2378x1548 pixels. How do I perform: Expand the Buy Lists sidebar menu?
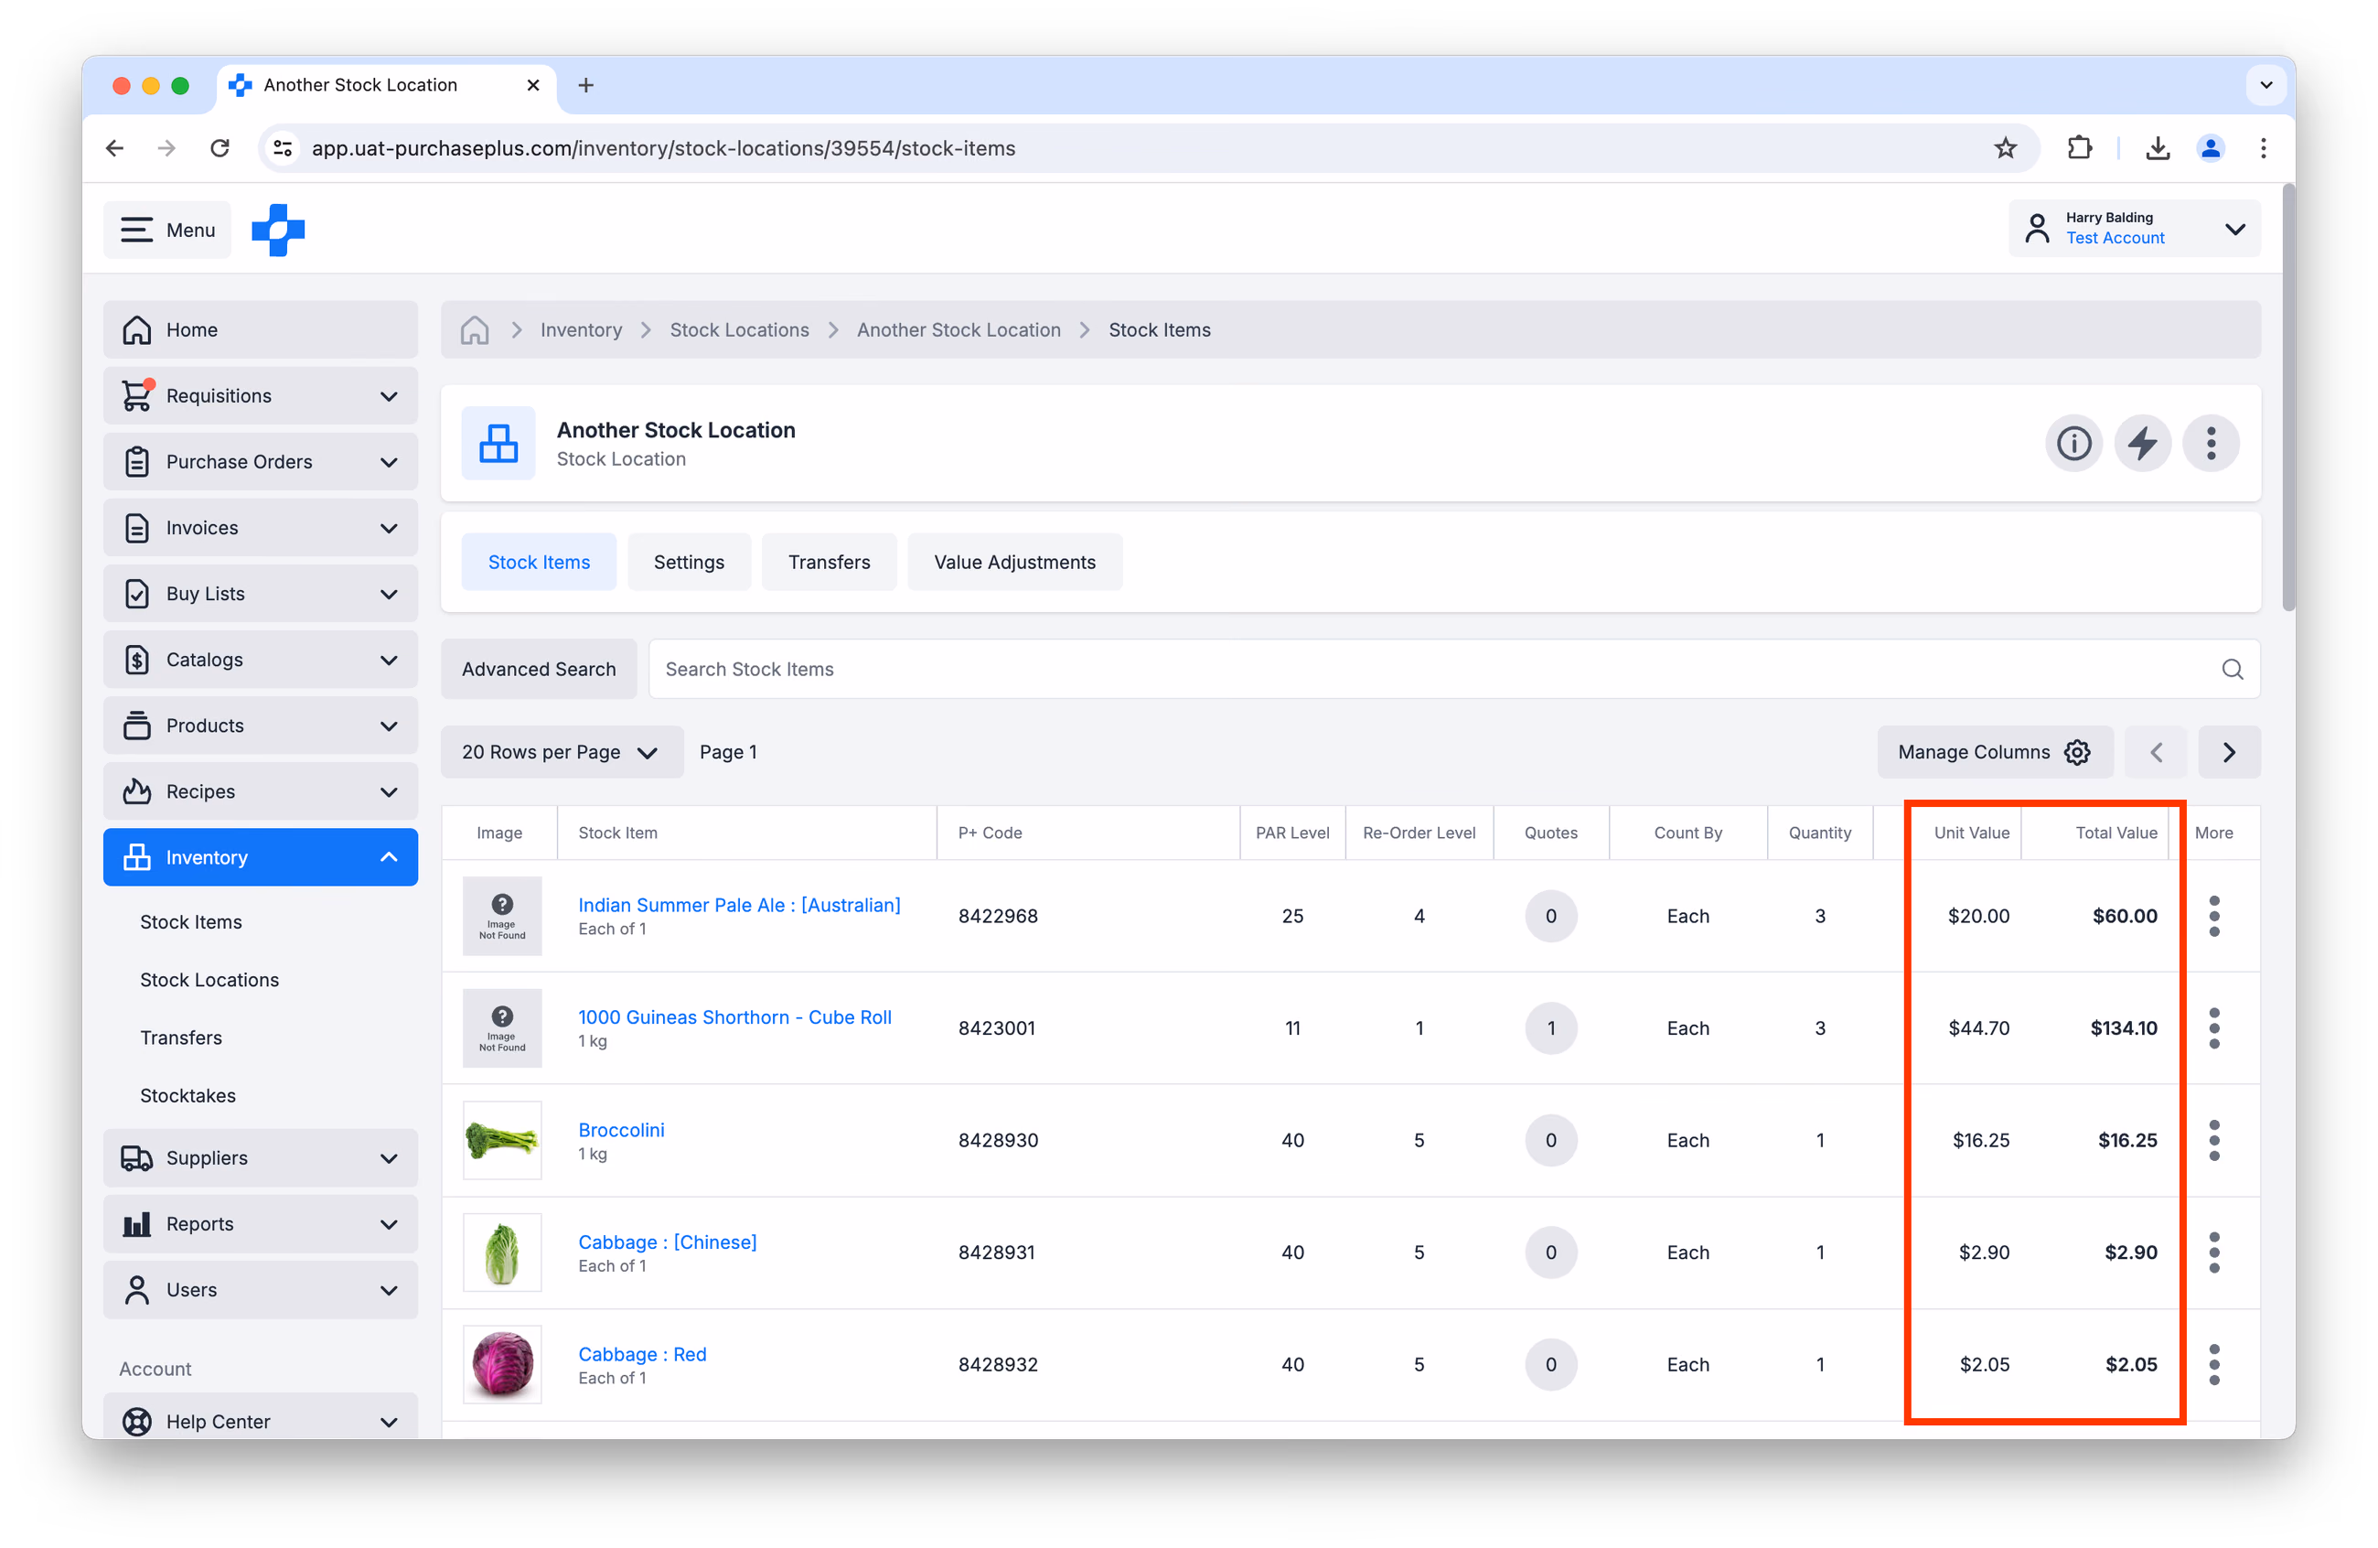[x=260, y=594]
